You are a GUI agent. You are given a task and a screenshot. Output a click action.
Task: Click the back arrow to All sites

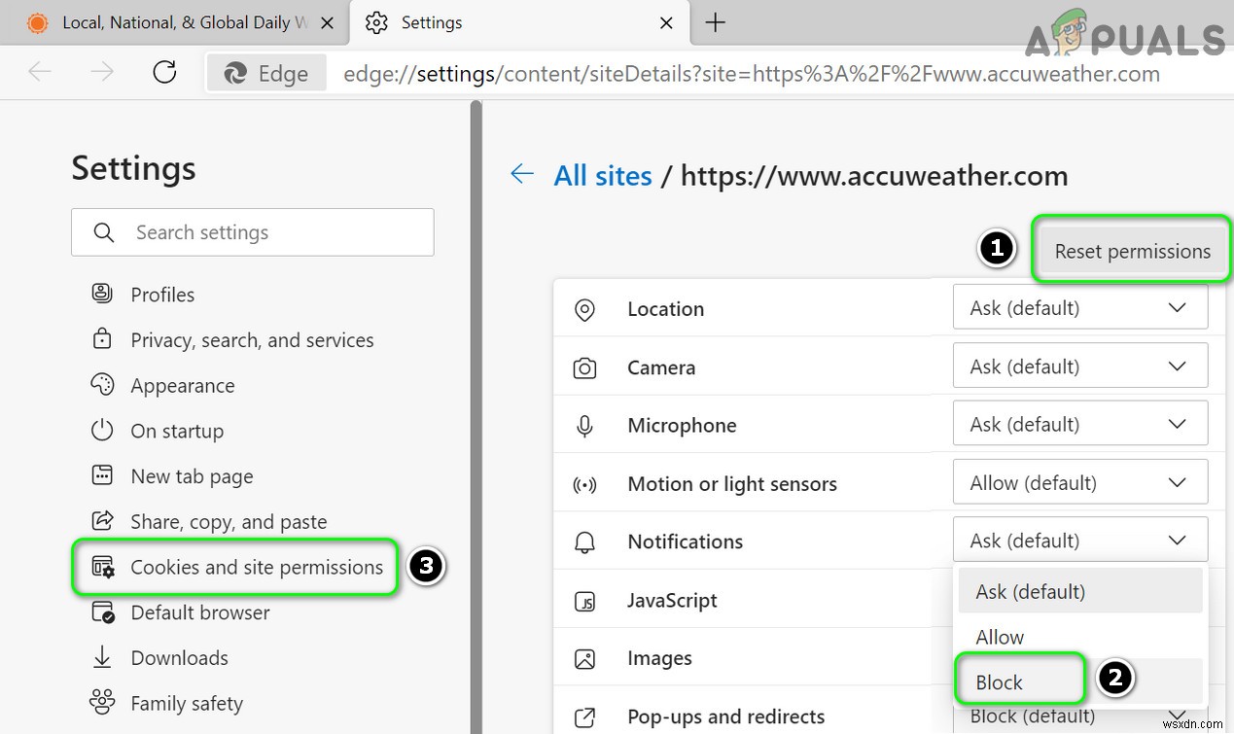pyautogui.click(x=522, y=175)
